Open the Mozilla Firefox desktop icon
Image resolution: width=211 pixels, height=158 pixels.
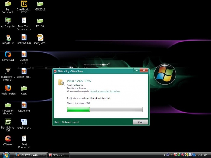click(x=8, y=88)
